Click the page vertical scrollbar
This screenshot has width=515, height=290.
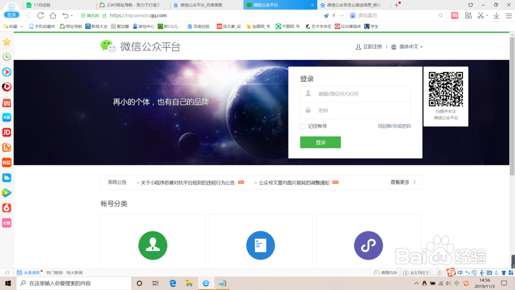click(x=512, y=105)
